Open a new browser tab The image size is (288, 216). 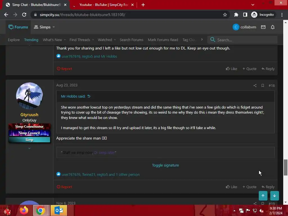(x=143, y=5)
